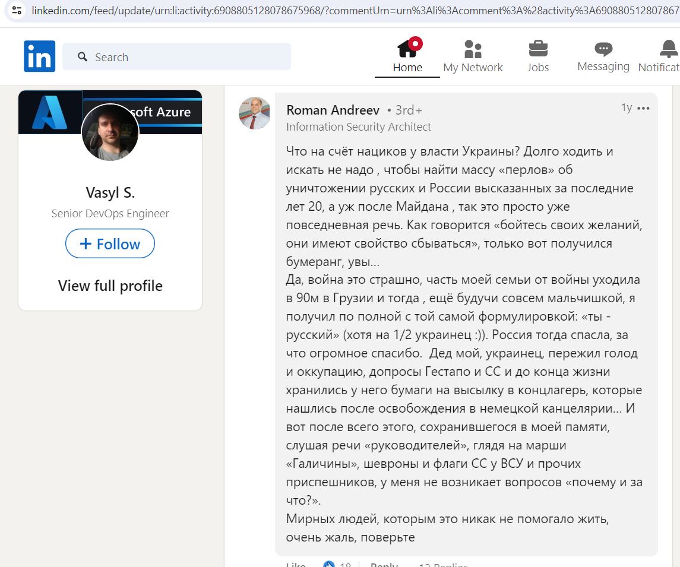Image resolution: width=680 pixels, height=567 pixels.
Task: Open comment options three-dot menu
Action: 643,108
